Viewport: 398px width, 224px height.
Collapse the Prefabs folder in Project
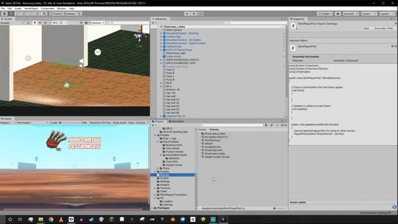click(x=155, y=135)
